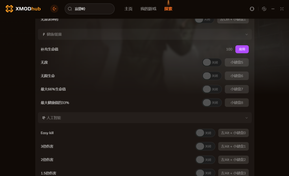Open the settings hexagon icon
289x176 pixels.
click(264, 9)
